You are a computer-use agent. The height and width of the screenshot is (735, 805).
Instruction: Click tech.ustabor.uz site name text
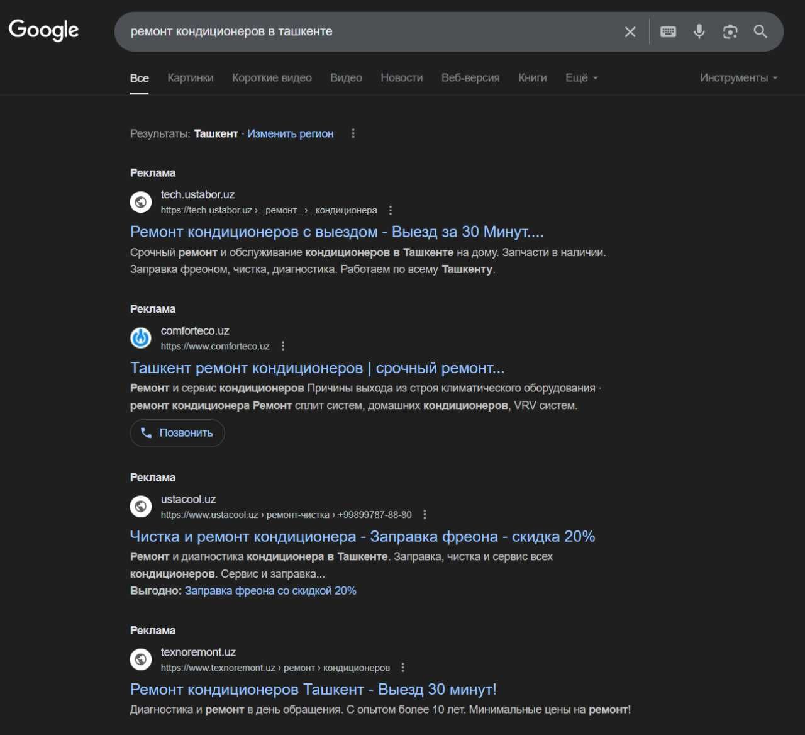coord(198,194)
